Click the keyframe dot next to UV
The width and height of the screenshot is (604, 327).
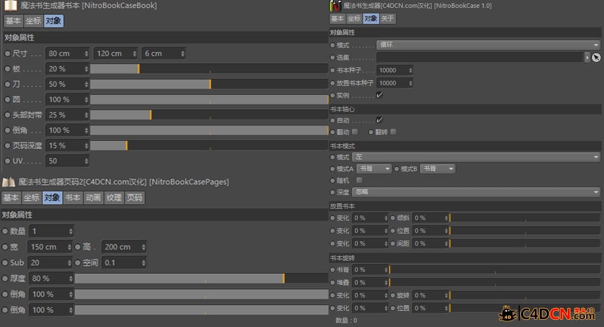click(7, 161)
